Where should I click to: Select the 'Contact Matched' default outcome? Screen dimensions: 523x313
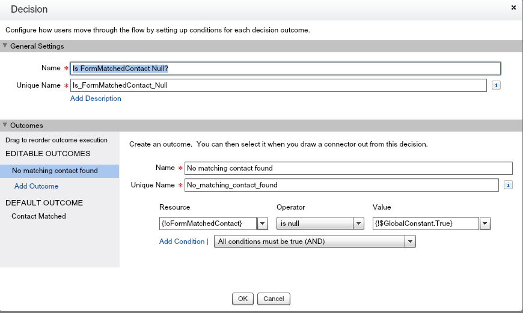38,216
